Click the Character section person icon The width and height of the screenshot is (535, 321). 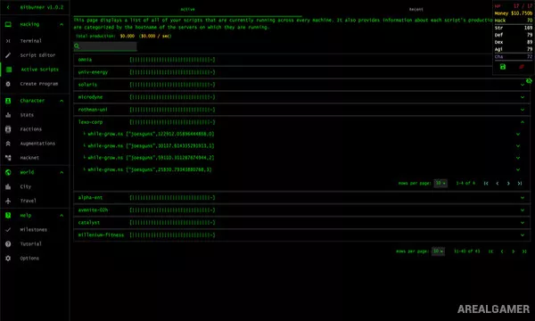pos(8,101)
